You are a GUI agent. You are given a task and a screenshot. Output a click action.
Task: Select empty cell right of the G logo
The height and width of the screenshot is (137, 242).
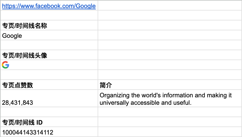coord(170,65)
